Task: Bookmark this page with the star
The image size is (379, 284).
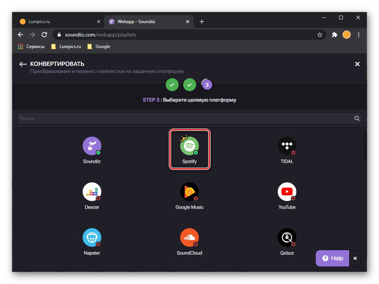Action: pyautogui.click(x=320, y=35)
